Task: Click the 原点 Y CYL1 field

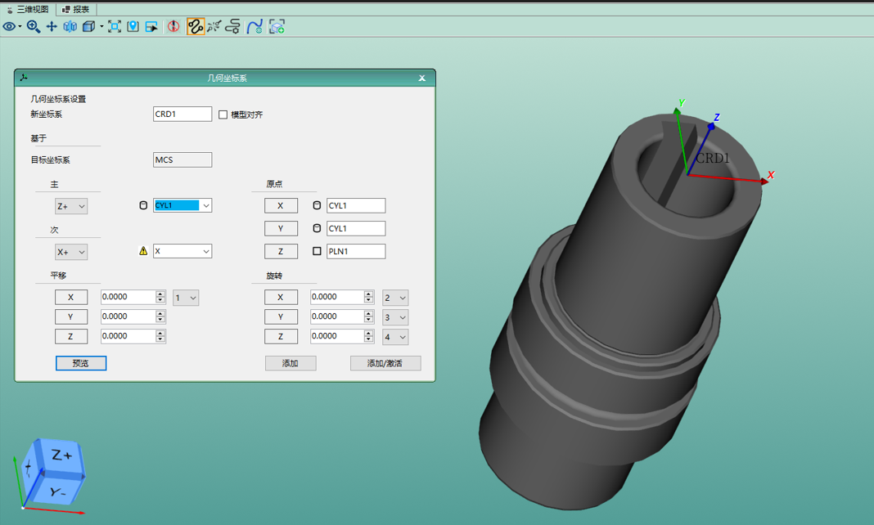Action: tap(356, 228)
